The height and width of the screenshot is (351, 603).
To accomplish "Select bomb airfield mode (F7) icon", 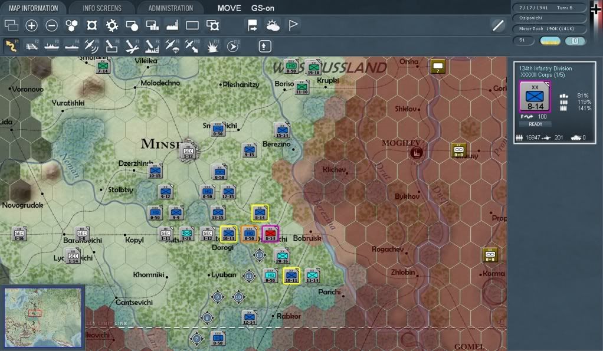I will tap(132, 46).
